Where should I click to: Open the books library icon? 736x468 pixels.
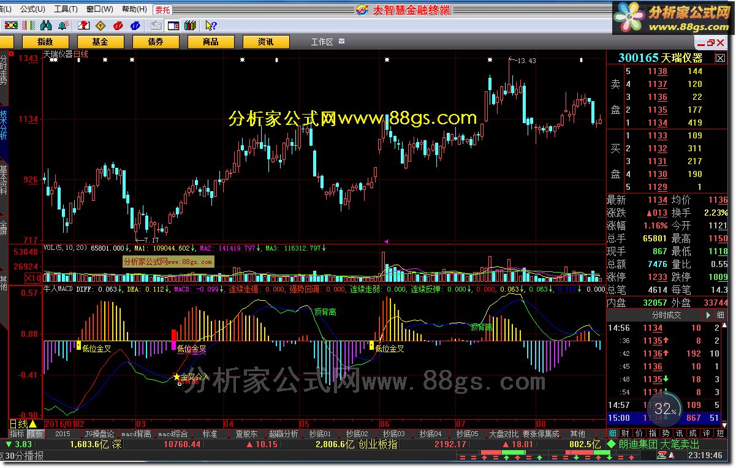[x=190, y=26]
